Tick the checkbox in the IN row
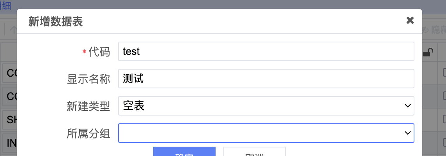Image resolution: width=446 pixels, height=156 pixels. tap(444, 142)
